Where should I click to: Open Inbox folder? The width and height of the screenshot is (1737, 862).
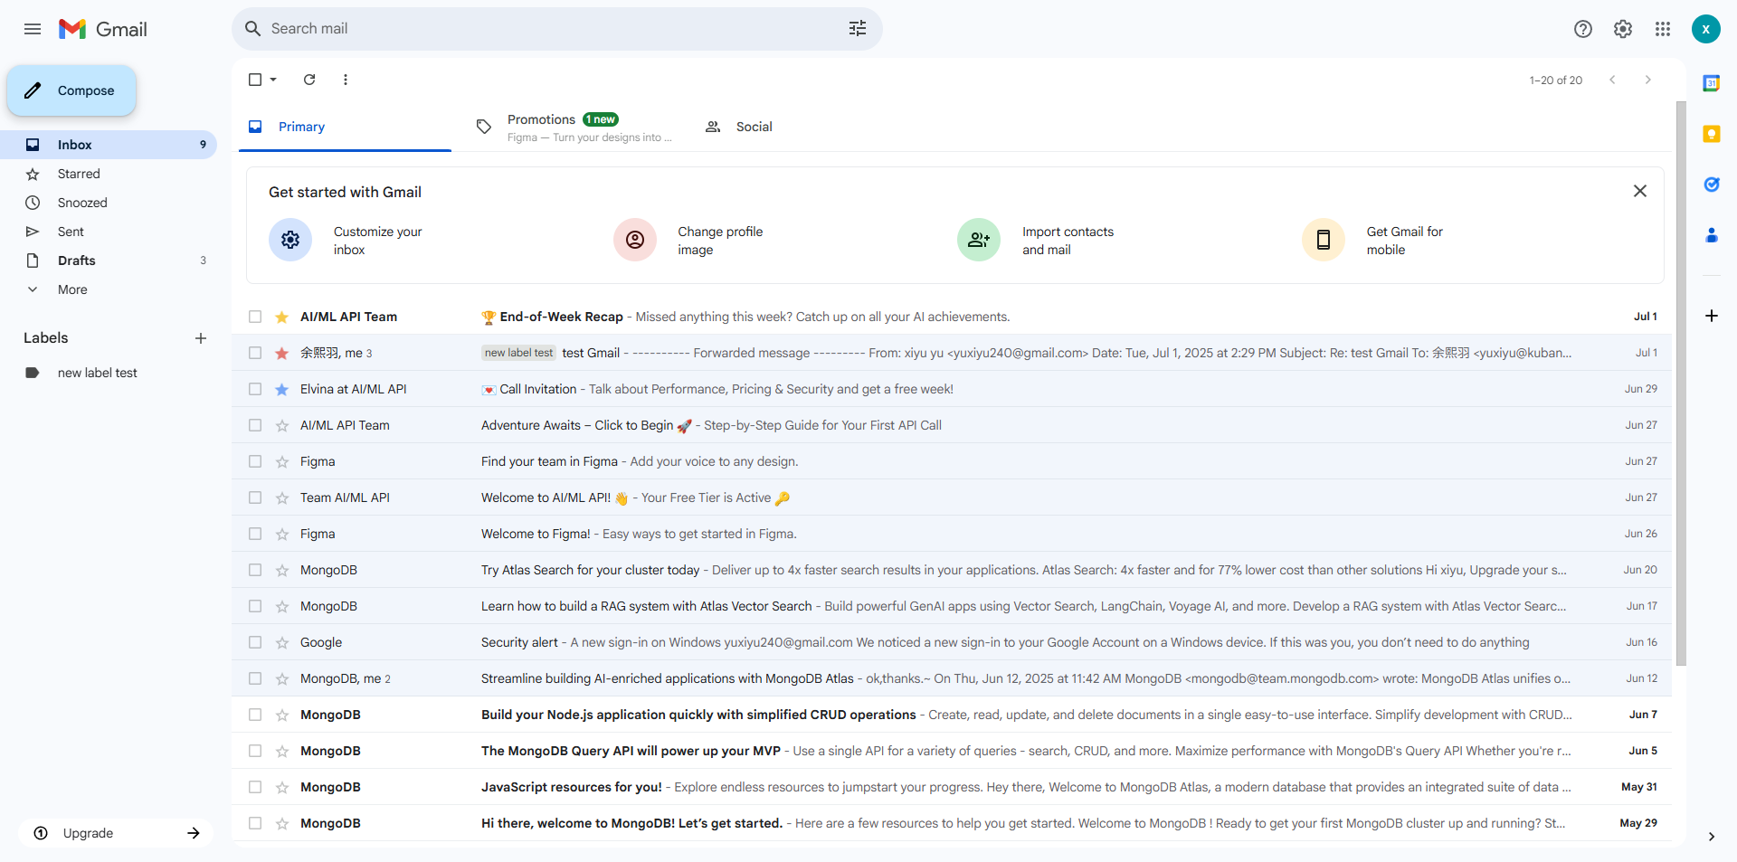(109, 145)
